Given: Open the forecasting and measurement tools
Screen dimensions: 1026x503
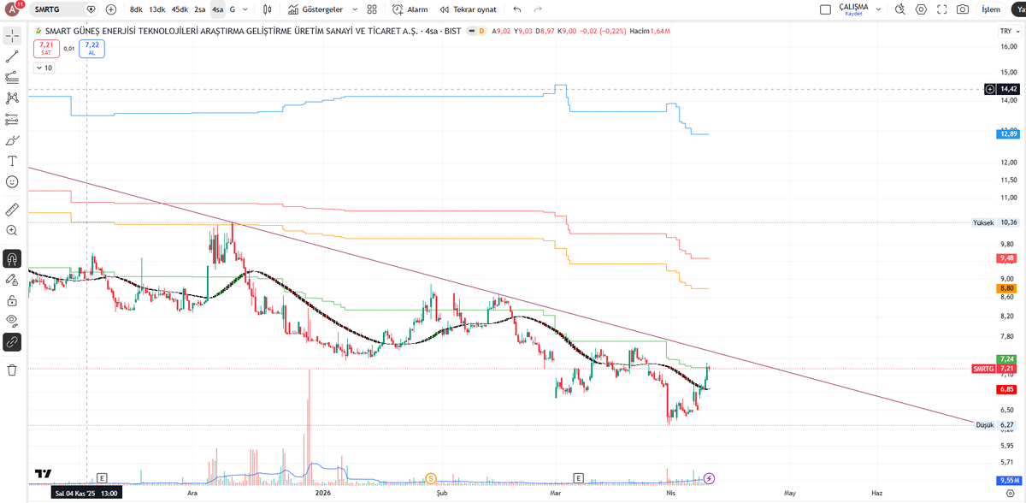Looking at the screenshot, I should (12, 119).
